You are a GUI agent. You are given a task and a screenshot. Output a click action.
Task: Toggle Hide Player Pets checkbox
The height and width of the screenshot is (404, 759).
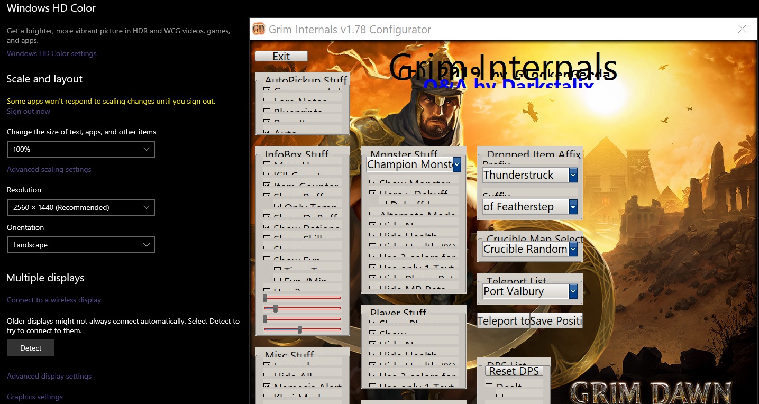coord(373,278)
